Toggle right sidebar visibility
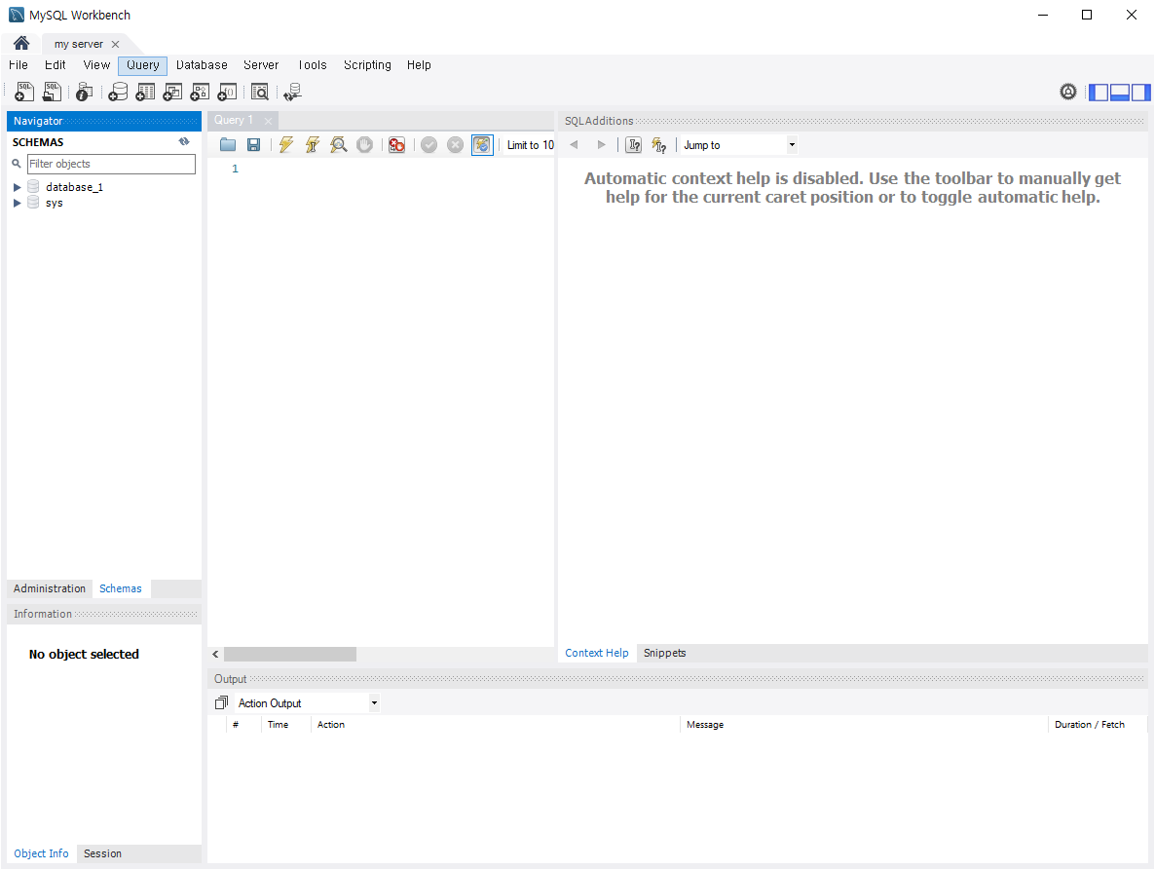1155x870 pixels. point(1141,93)
